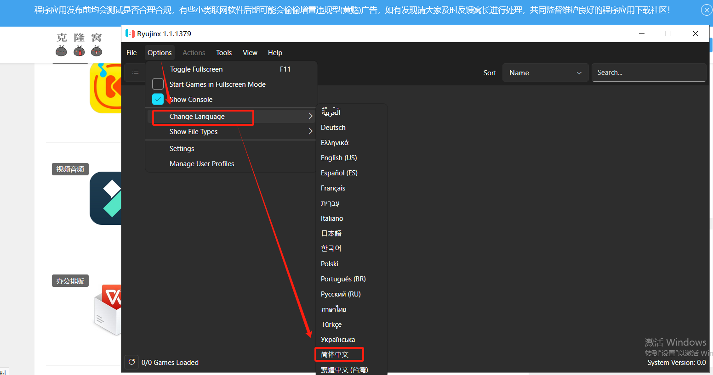Click the list view toggle icon
The height and width of the screenshot is (375, 713).
[135, 72]
